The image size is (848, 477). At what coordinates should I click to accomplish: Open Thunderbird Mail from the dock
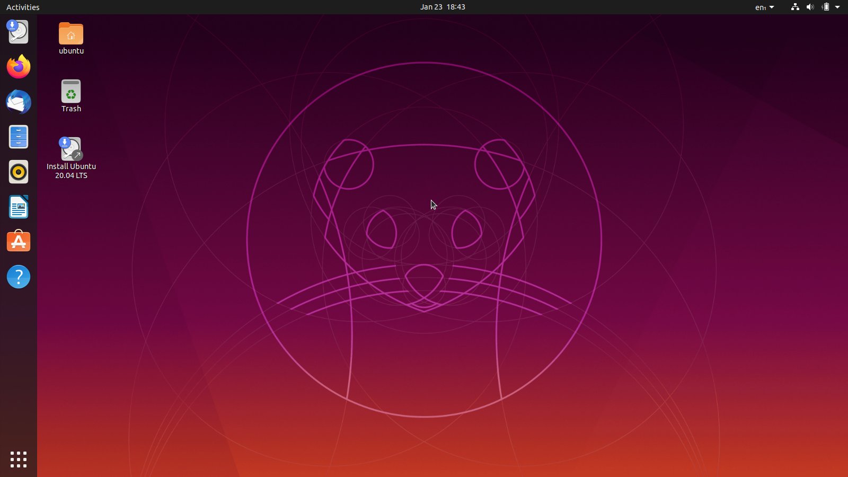coord(19,102)
